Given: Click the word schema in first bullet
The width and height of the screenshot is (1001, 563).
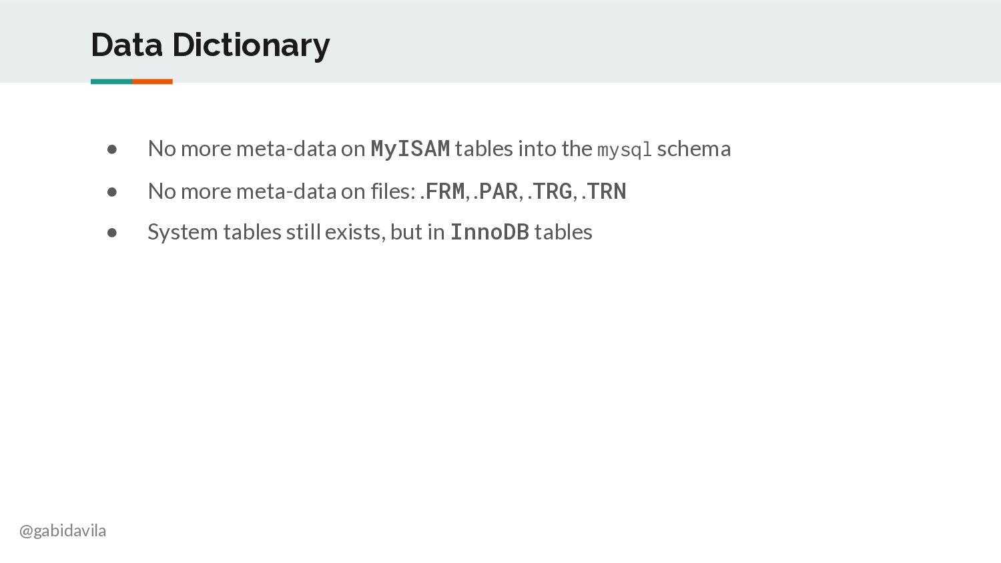Looking at the screenshot, I should (x=694, y=149).
